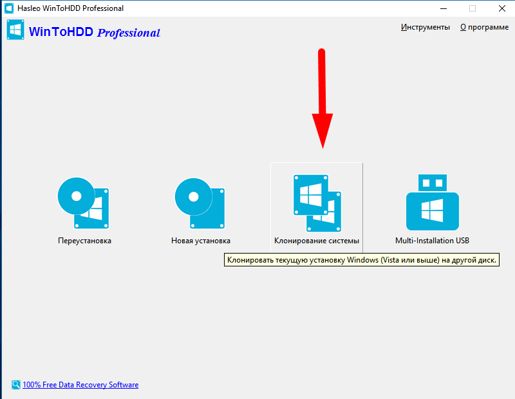Select the Новая установка label
Viewport: 515px width, 399px height.
click(201, 241)
